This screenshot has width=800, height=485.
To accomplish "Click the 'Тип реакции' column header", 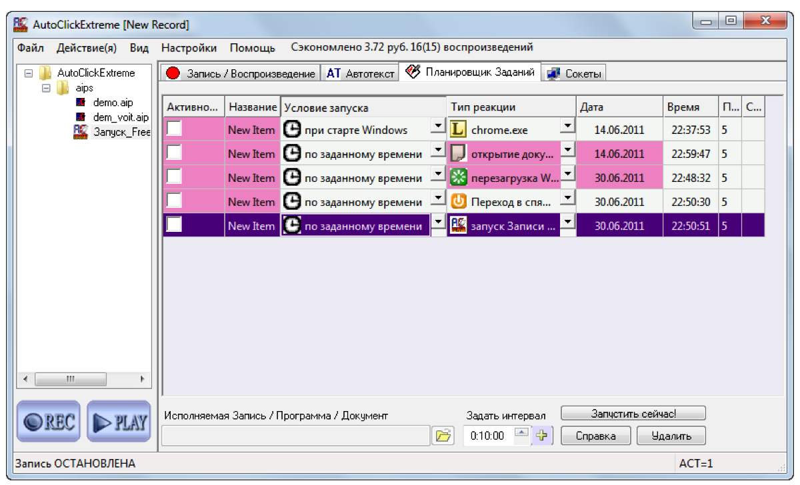I will 511,107.
